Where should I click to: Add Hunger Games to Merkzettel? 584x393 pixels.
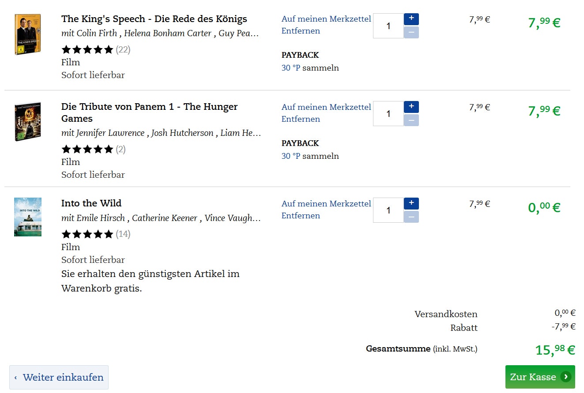tap(326, 107)
